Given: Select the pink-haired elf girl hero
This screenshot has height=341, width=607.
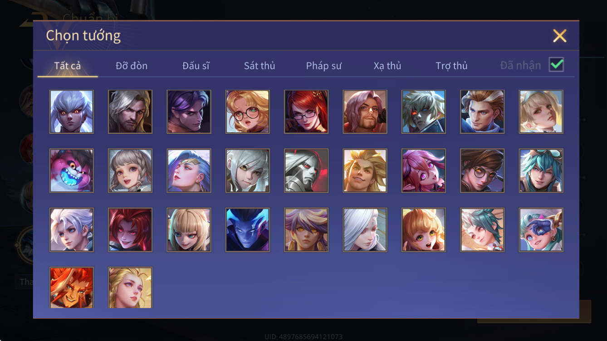Looking at the screenshot, I should point(424,171).
